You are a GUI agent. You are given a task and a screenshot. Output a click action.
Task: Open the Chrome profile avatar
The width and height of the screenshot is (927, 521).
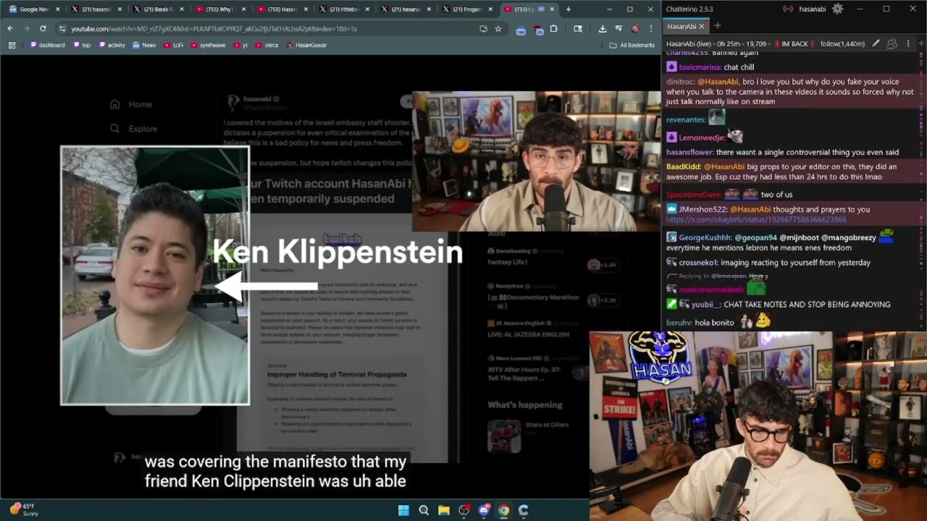[635, 28]
